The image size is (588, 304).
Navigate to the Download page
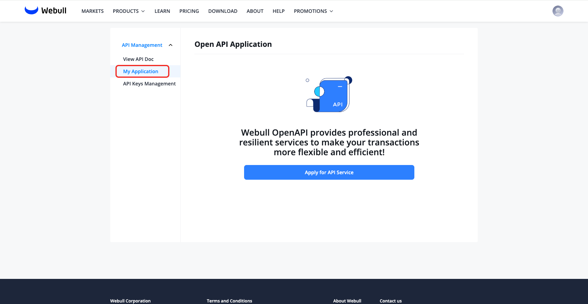pos(223,11)
